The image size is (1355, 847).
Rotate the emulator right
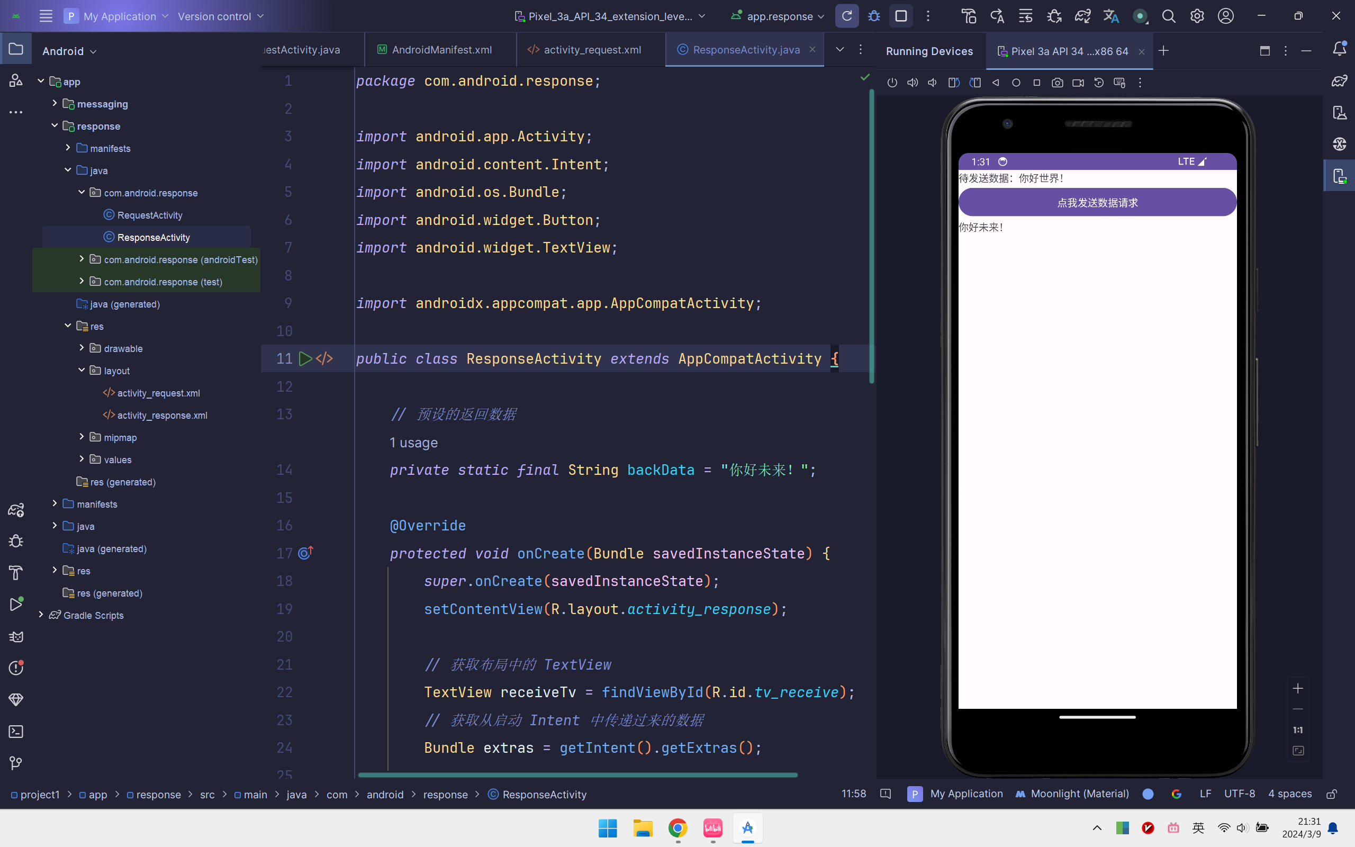pos(975,83)
